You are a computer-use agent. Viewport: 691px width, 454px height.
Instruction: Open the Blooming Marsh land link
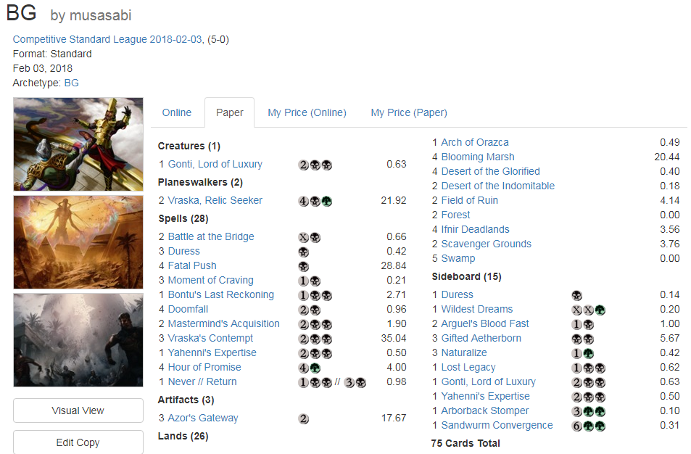(478, 157)
